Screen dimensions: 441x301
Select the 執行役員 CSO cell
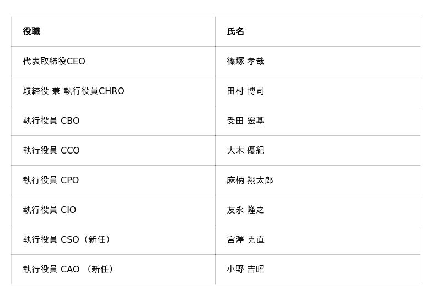coord(51,240)
